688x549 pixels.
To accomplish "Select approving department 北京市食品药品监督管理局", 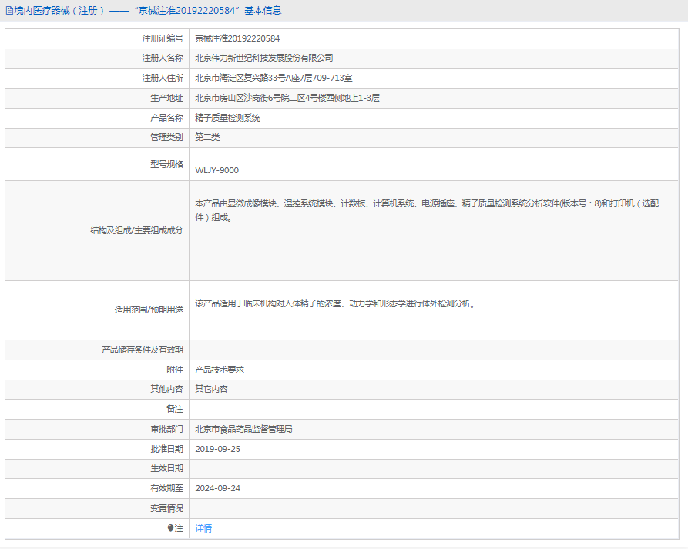I will coord(243,429).
